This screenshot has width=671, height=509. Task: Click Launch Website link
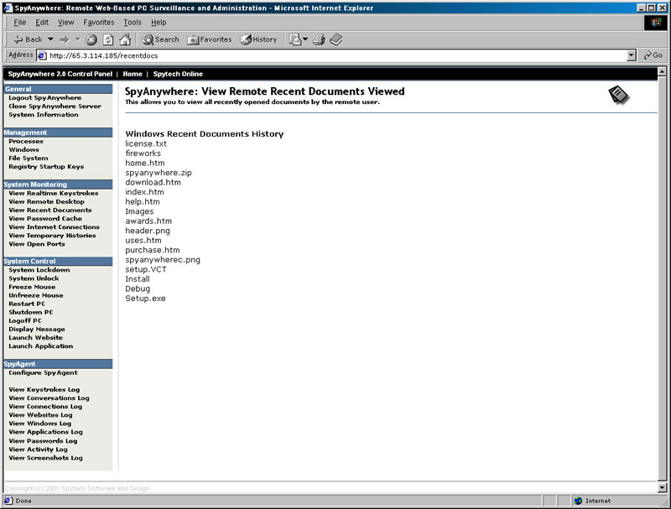35,338
